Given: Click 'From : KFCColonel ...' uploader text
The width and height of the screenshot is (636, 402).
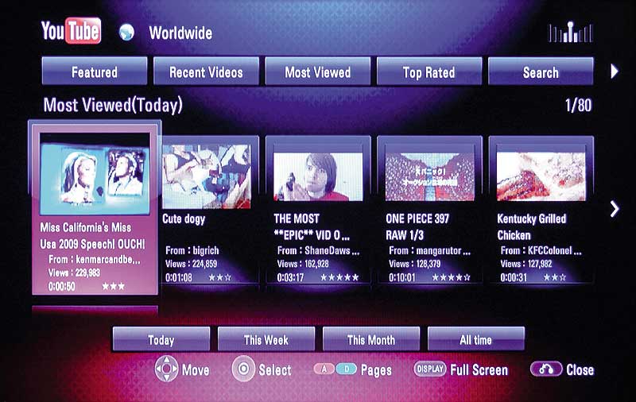Looking at the screenshot, I should [x=541, y=250].
